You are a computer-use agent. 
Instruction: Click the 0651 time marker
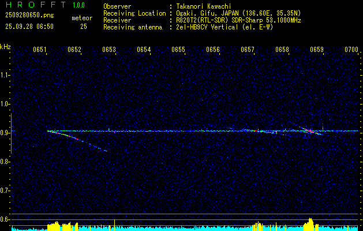coord(40,50)
